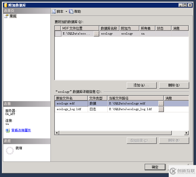196x177 pixels.
Task: Click the help icon in the toolbar
Action: [x=71, y=11]
